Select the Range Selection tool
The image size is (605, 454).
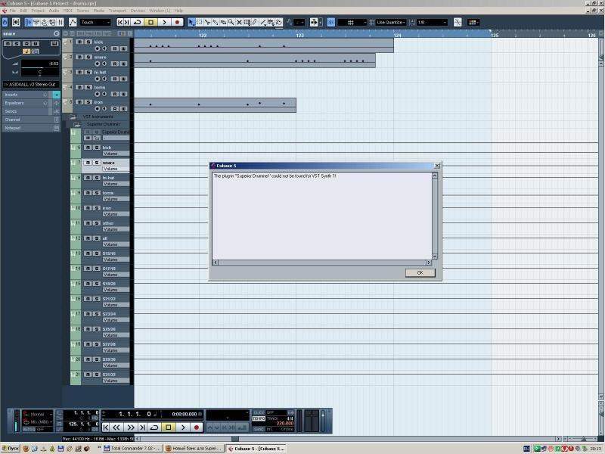click(199, 23)
